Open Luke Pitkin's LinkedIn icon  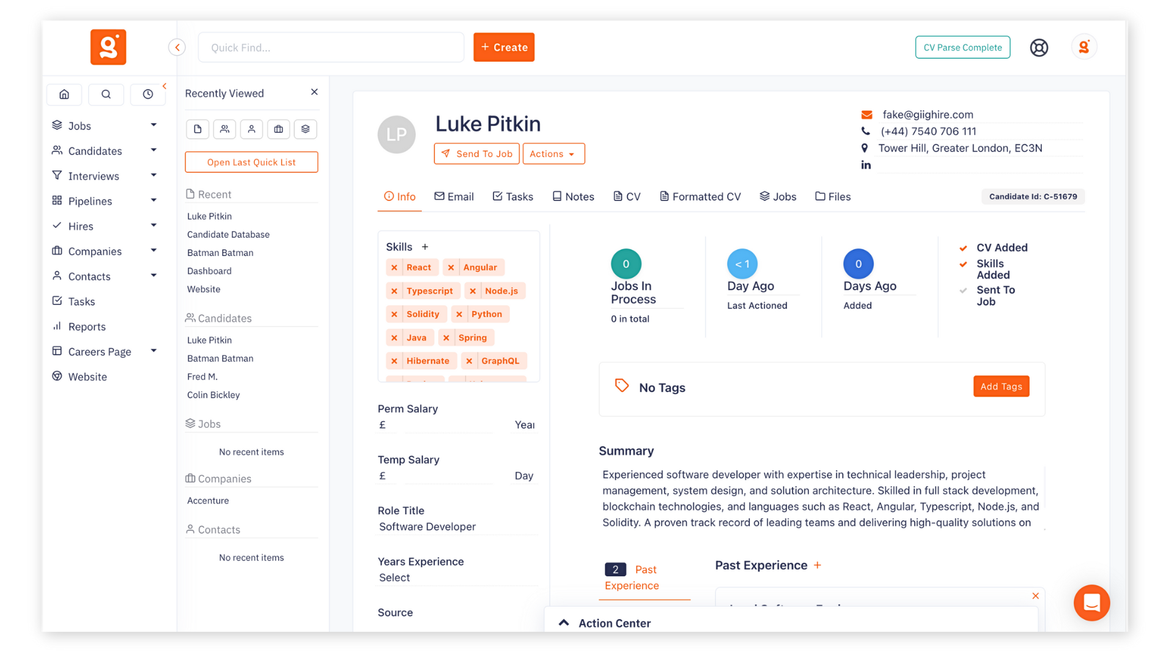(x=866, y=164)
